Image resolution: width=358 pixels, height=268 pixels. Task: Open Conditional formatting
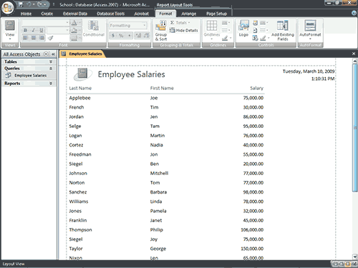click(94, 29)
